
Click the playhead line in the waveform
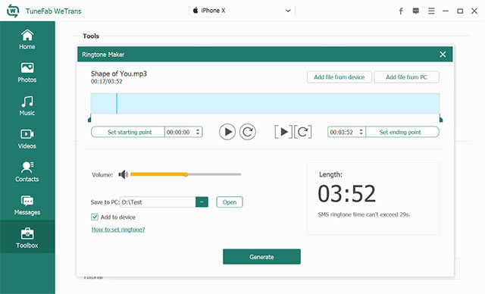(117, 104)
